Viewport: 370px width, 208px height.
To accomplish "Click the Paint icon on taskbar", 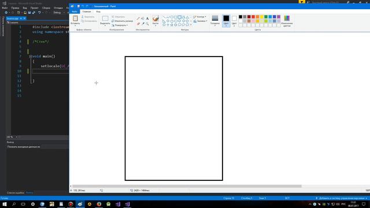I will click(80, 204).
